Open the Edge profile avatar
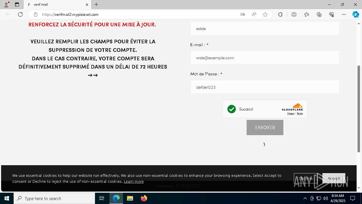Screen dimensions: 362x204 pos(6,5)
